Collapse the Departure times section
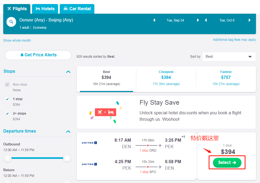 point(68,131)
